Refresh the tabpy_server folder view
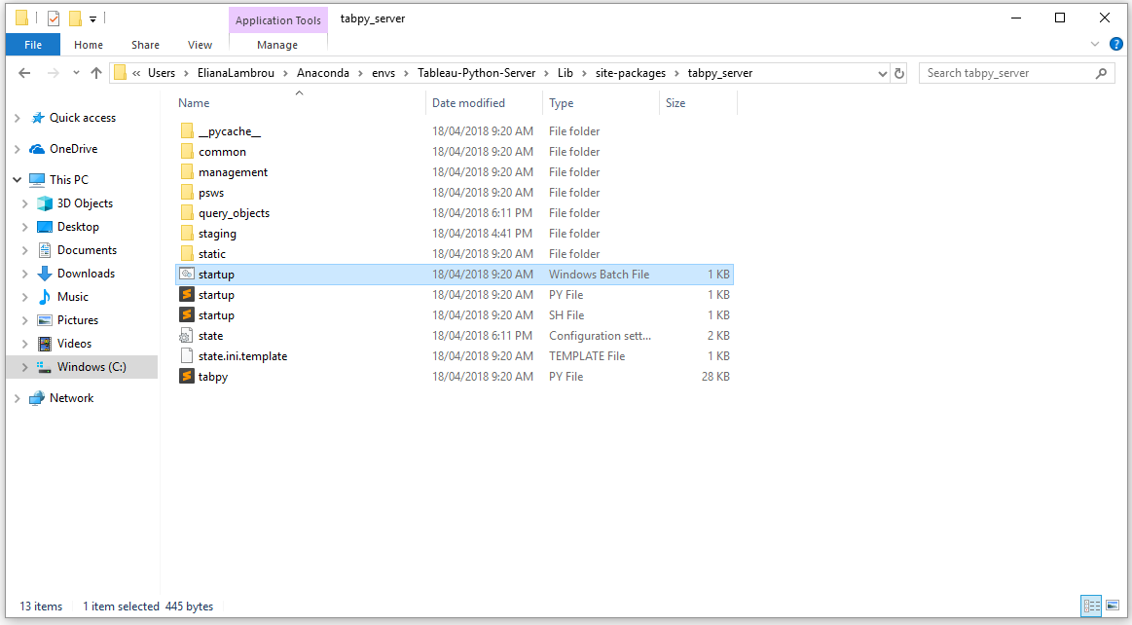The image size is (1132, 625). click(x=898, y=73)
